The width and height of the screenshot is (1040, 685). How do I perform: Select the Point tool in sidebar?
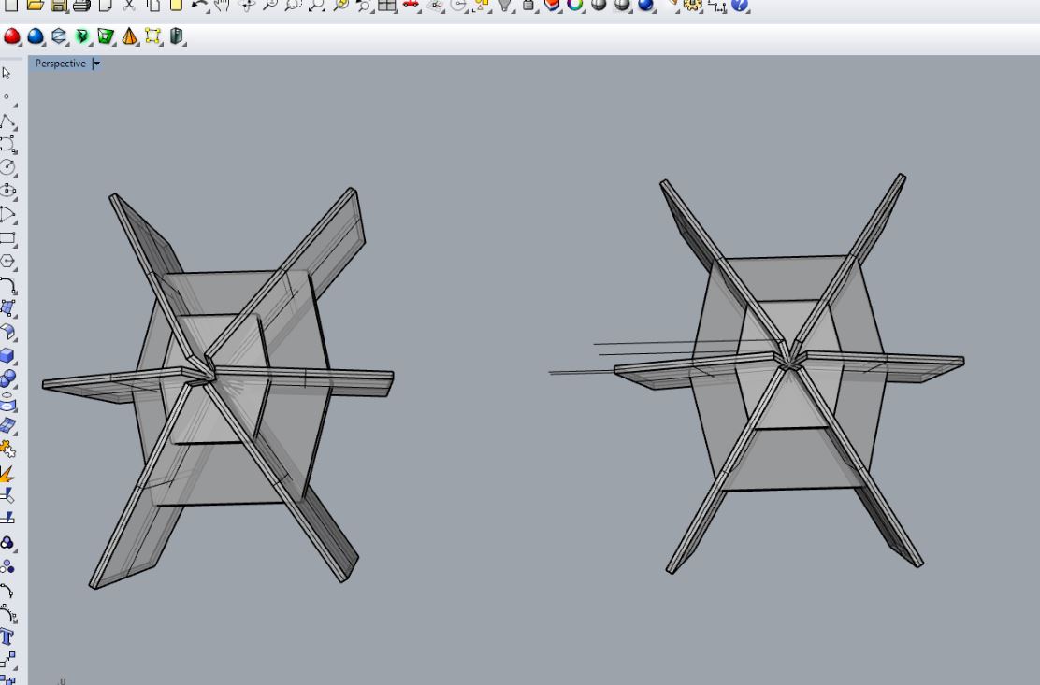coord(7,97)
